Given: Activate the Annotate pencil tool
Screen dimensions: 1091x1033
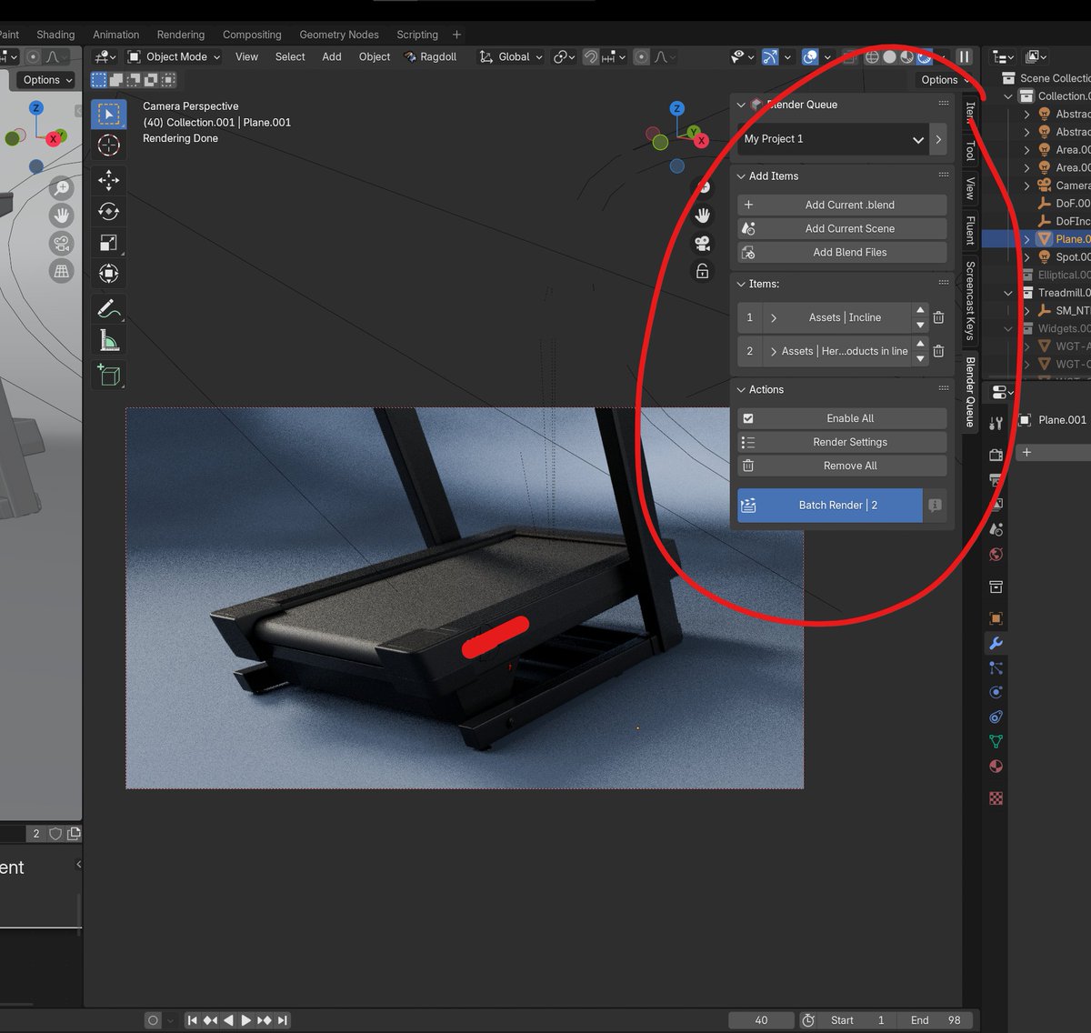Looking at the screenshot, I should pos(108,309).
